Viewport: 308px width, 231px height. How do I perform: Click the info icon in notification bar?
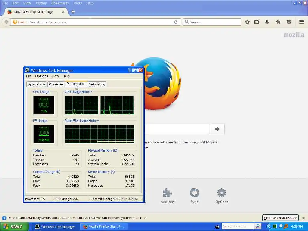pos(4,218)
